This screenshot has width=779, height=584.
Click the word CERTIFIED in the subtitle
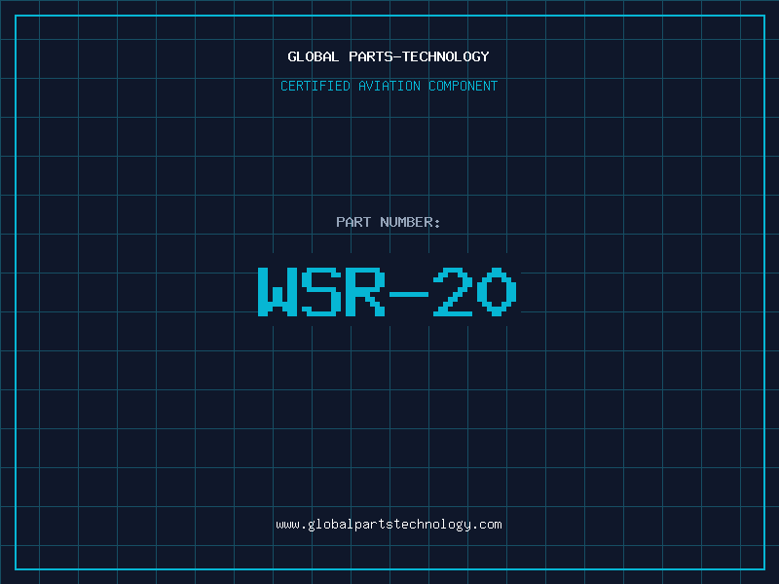point(315,87)
